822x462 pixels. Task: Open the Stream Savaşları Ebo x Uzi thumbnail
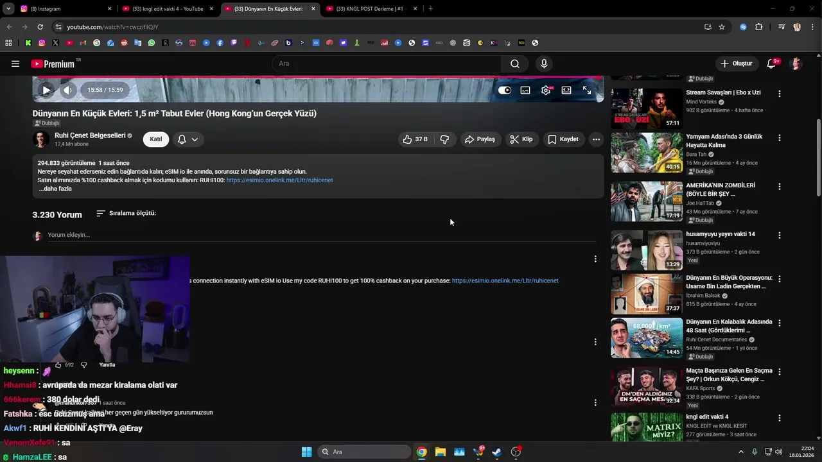(x=647, y=108)
